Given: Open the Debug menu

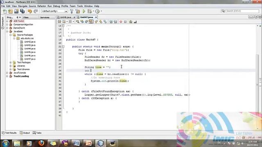Looking at the screenshot, I should pos(56,6).
